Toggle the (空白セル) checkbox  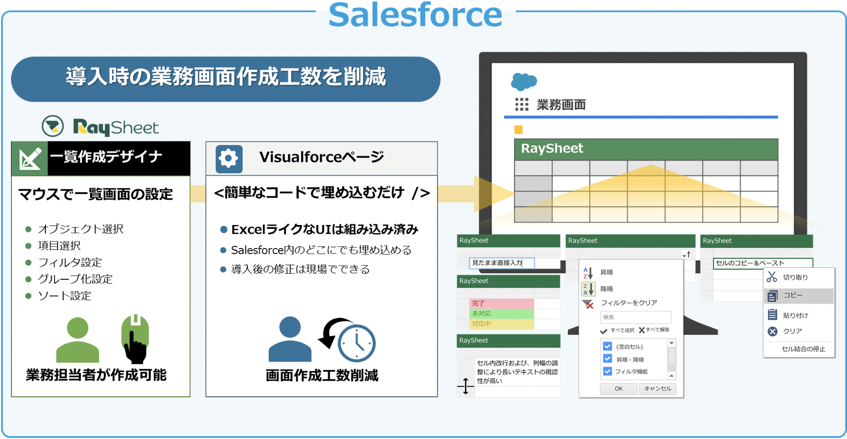(607, 346)
